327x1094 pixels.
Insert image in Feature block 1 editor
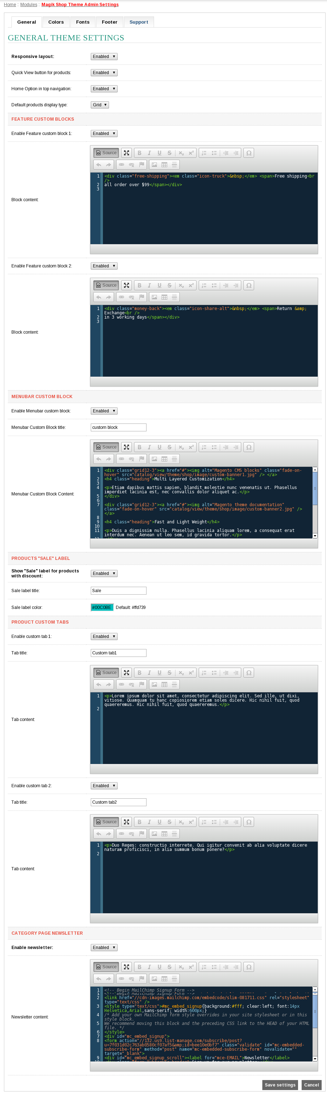coord(154,165)
